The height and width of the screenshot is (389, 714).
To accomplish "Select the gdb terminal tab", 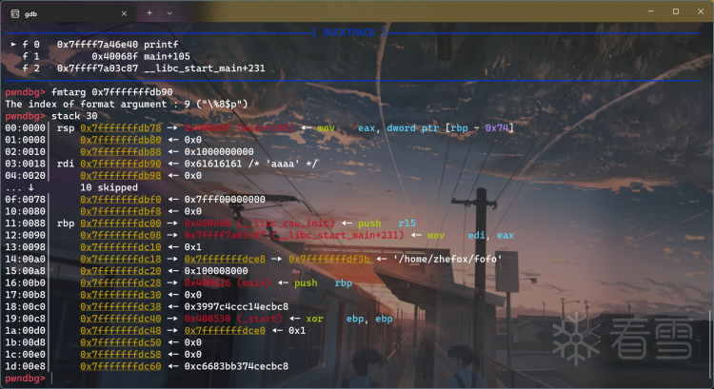I will click(x=69, y=13).
